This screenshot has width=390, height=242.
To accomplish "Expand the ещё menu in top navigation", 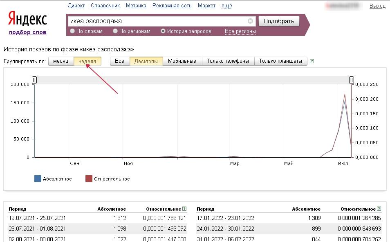I will (x=226, y=6).
